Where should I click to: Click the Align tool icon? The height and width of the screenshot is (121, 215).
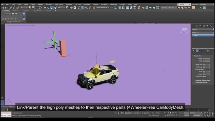[116, 8]
